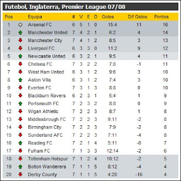Click the white diamond icon beside Arsenal FC
The height and width of the screenshot is (181, 181).
20,25
